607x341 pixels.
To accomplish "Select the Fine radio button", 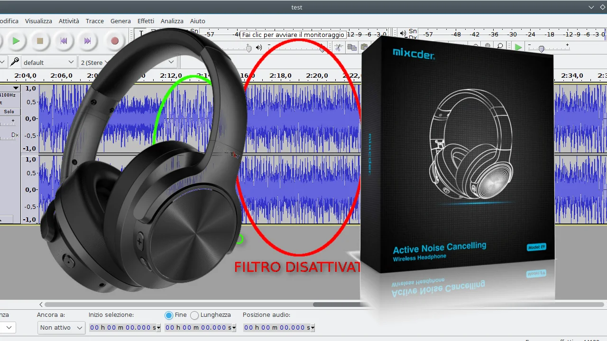I will [x=169, y=315].
